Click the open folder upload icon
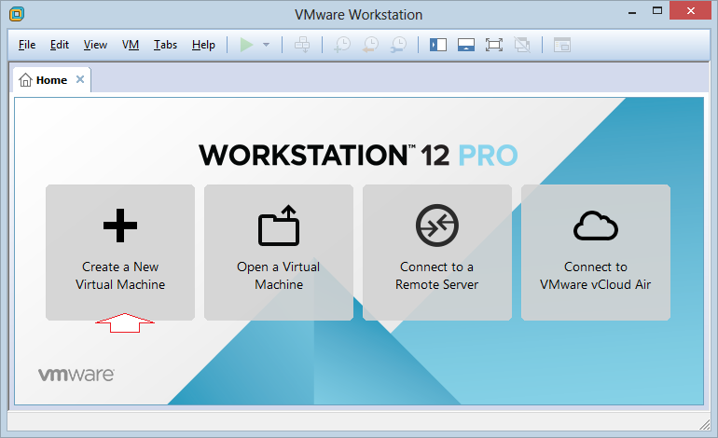 pos(279,226)
